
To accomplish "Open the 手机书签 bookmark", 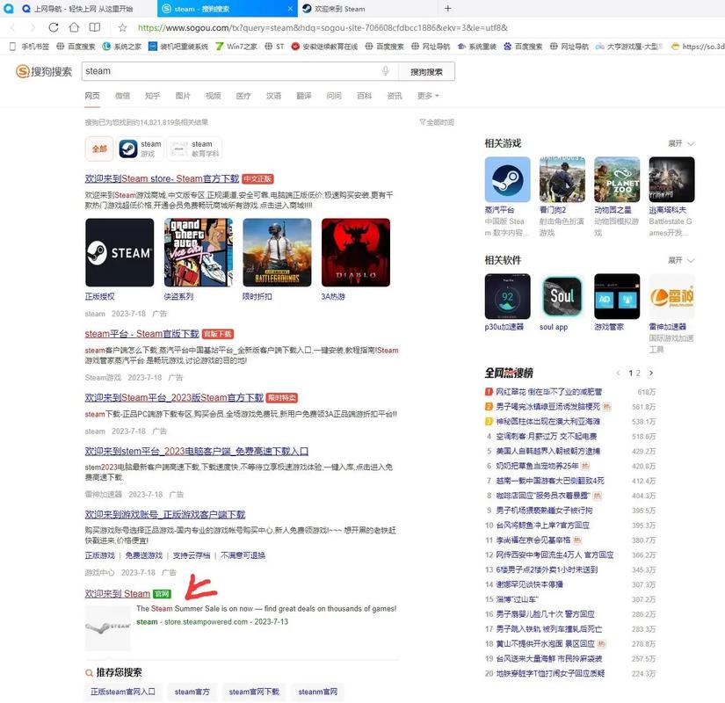I will (30, 47).
